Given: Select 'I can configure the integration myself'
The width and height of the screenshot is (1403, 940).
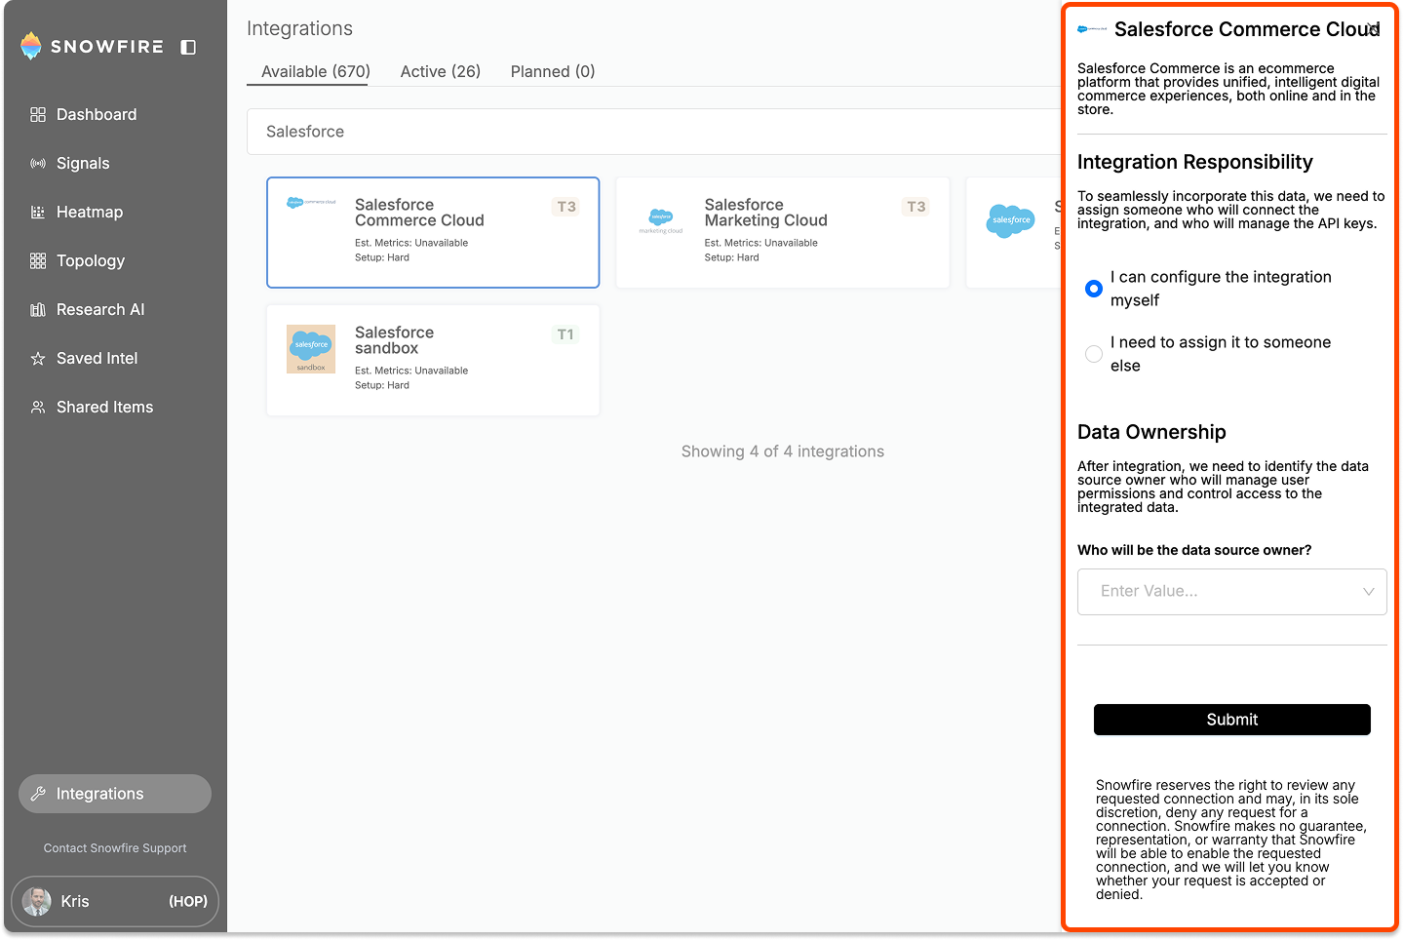Looking at the screenshot, I should click(x=1094, y=289).
